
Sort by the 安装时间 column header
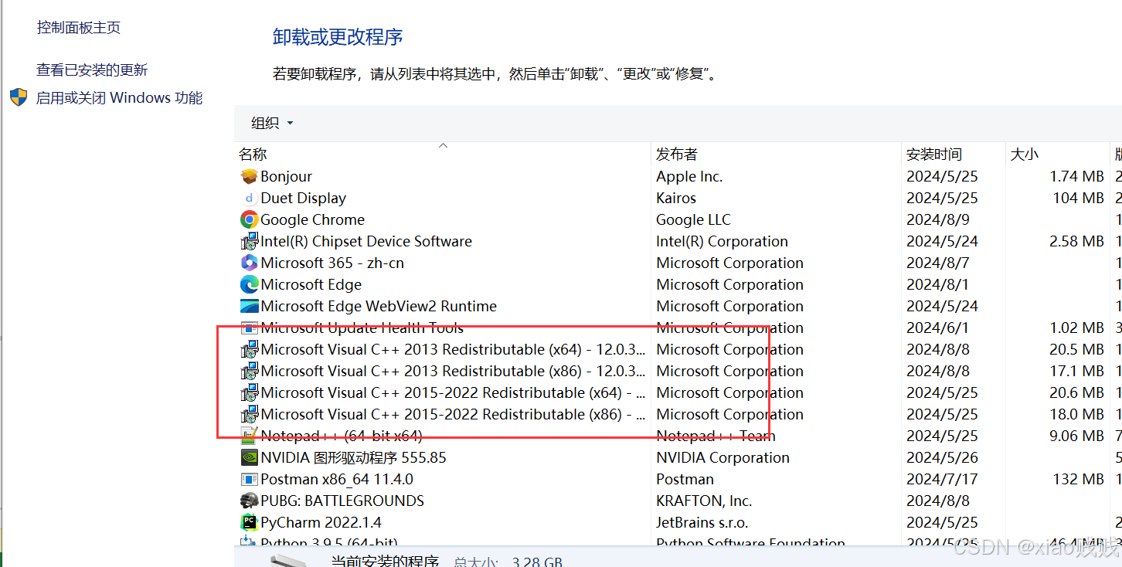point(934,154)
